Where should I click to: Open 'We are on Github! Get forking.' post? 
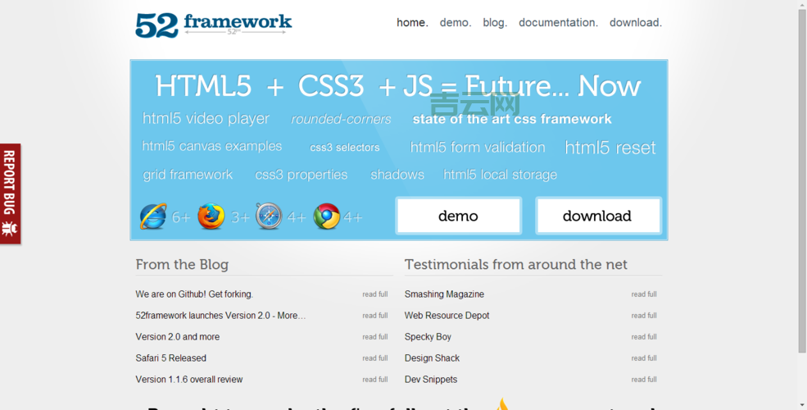[x=194, y=294]
